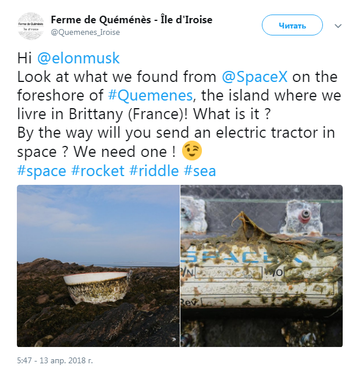Open the @elonmusk mention link
Screen dimensions: 359x372
pos(79,58)
